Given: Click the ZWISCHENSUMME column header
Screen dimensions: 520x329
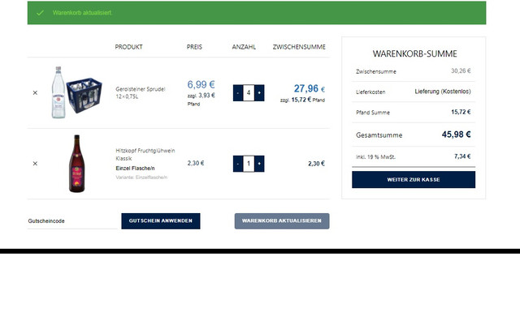Looking at the screenshot, I should [299, 47].
